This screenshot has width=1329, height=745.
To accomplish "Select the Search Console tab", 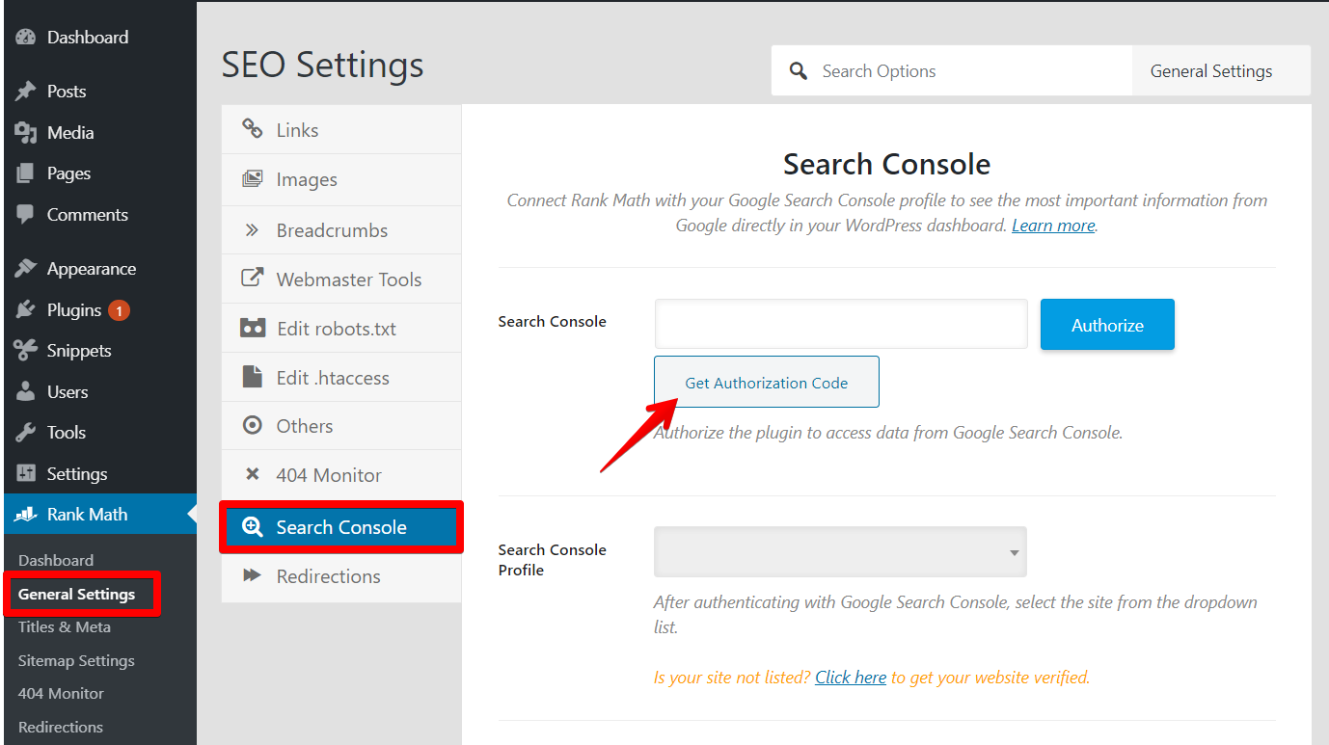I will point(340,527).
